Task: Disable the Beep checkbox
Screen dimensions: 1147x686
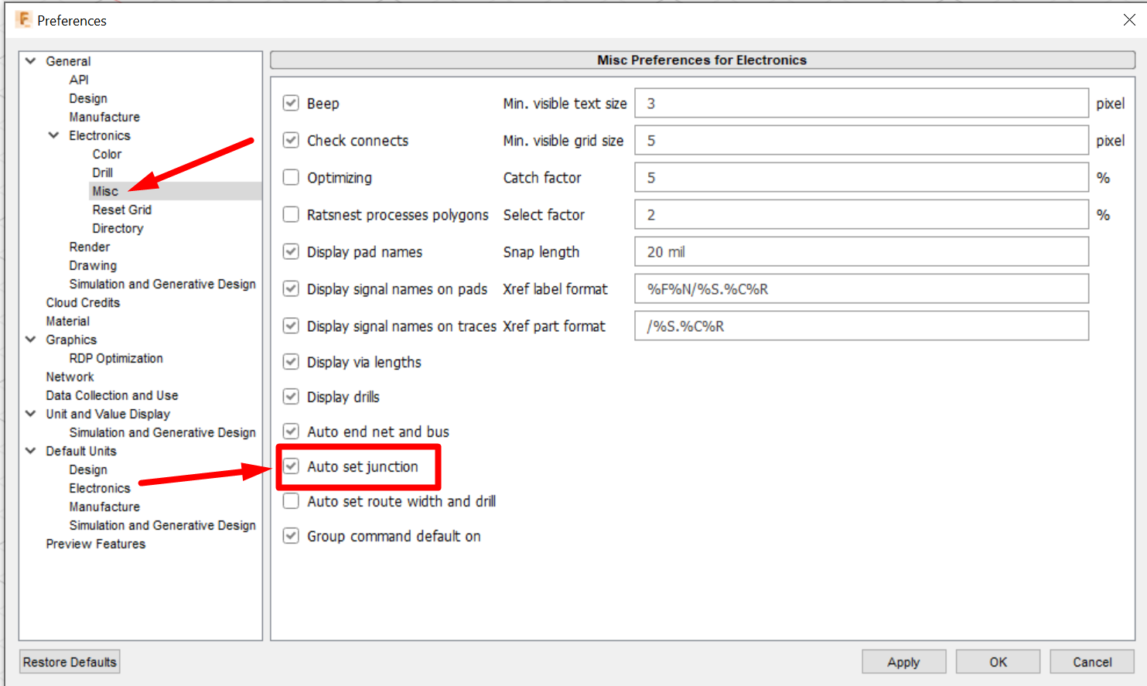Action: [x=291, y=103]
